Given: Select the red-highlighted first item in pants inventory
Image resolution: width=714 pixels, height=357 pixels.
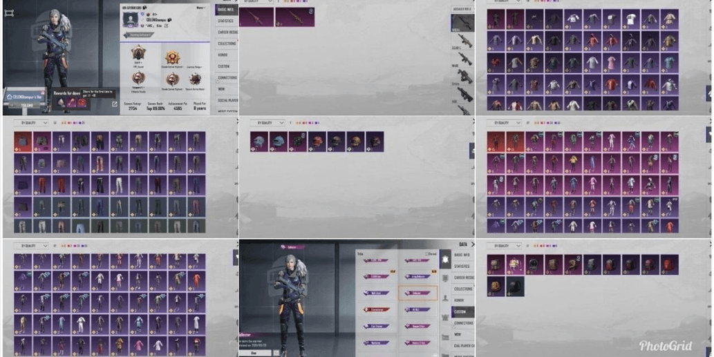Looking at the screenshot, I should point(23,142).
